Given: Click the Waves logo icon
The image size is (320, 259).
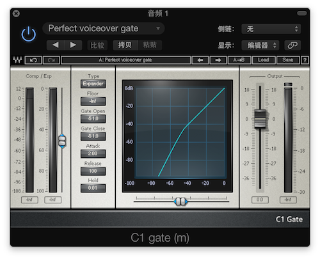Looking at the screenshot, I should [17, 60].
